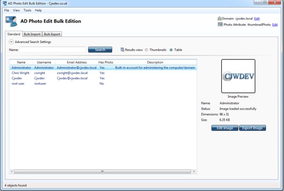Expand Advanced Search Settings chevron
Image resolution: width=284 pixels, height=191 pixels.
[11, 42]
